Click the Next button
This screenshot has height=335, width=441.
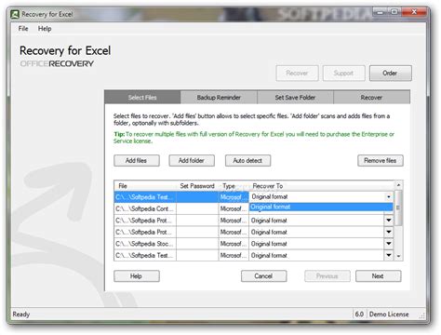click(378, 276)
